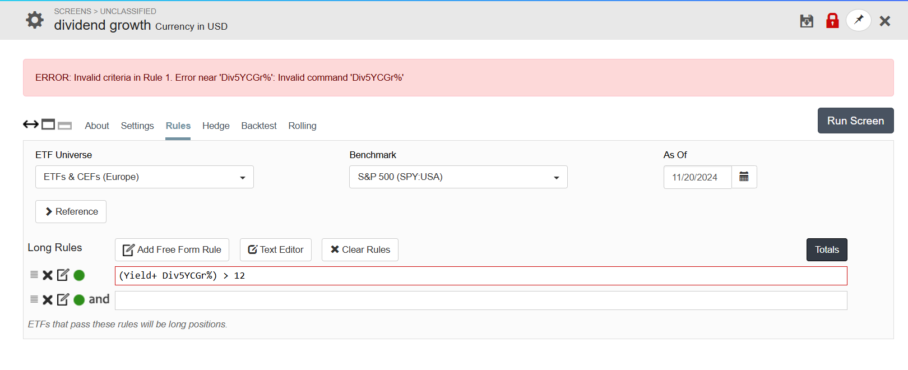
Task: Go to the Rolling tab
Action: [x=302, y=126]
